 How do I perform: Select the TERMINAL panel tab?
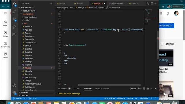[88, 89]
